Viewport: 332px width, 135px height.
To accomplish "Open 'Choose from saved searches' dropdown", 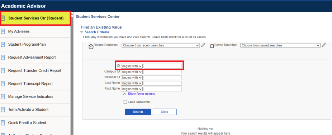I will (280, 45).
